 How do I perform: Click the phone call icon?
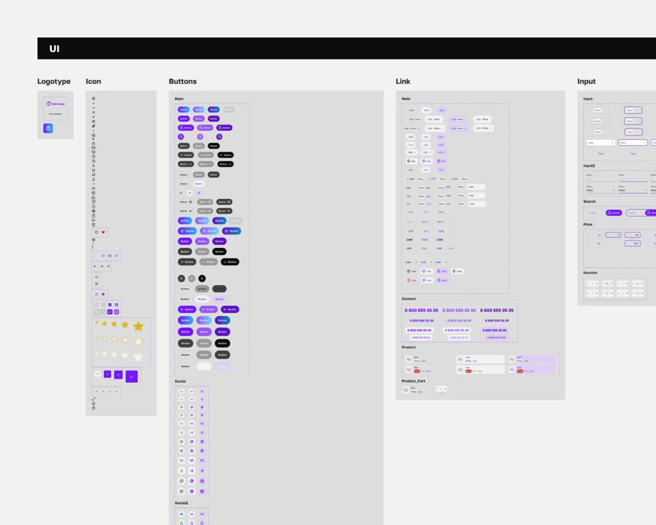coord(94,152)
